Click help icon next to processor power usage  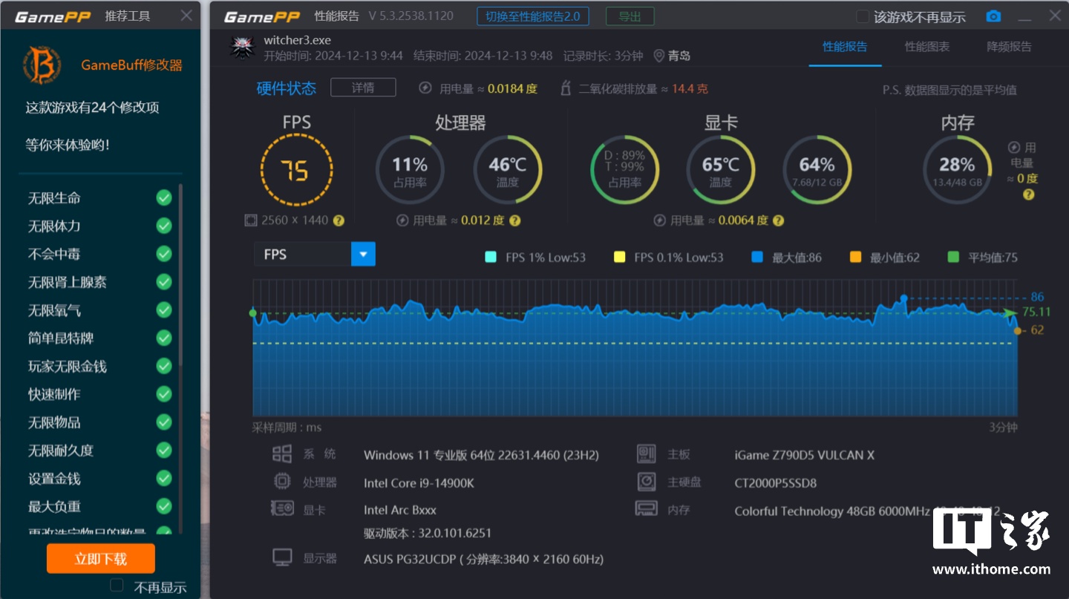pos(515,220)
